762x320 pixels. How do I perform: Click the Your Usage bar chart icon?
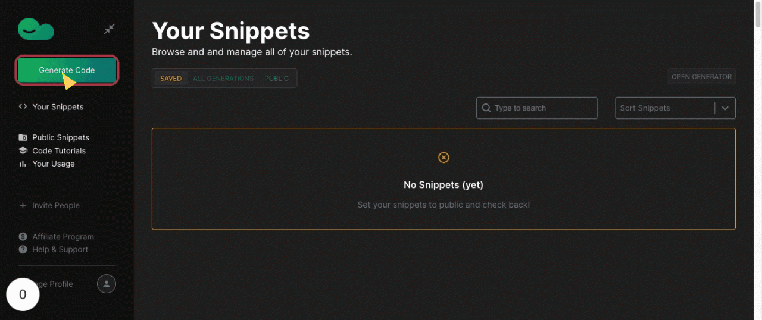[x=23, y=164]
